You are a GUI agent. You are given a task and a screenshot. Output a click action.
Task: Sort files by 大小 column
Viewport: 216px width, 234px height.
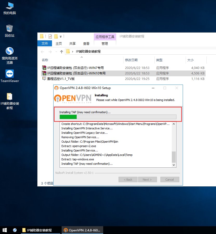click(x=190, y=60)
